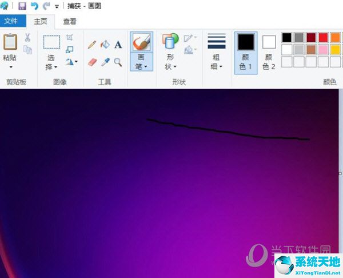The width and height of the screenshot is (343, 278).
Task: Open the quick access toolbar customize arrow
Action: tap(57, 7)
